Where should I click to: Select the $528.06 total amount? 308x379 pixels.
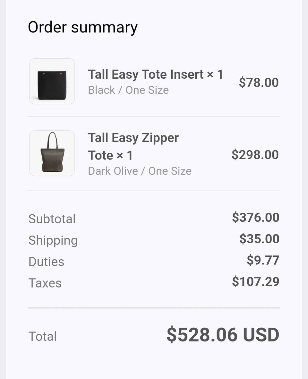click(202, 335)
